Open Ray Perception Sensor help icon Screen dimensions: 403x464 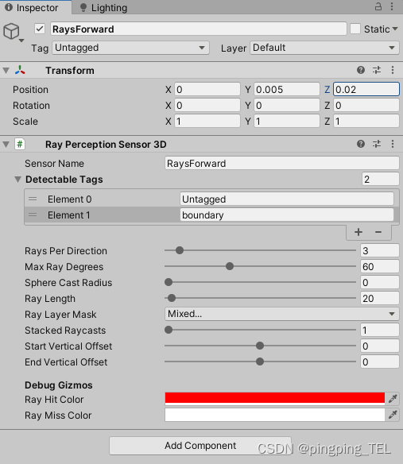pos(361,144)
